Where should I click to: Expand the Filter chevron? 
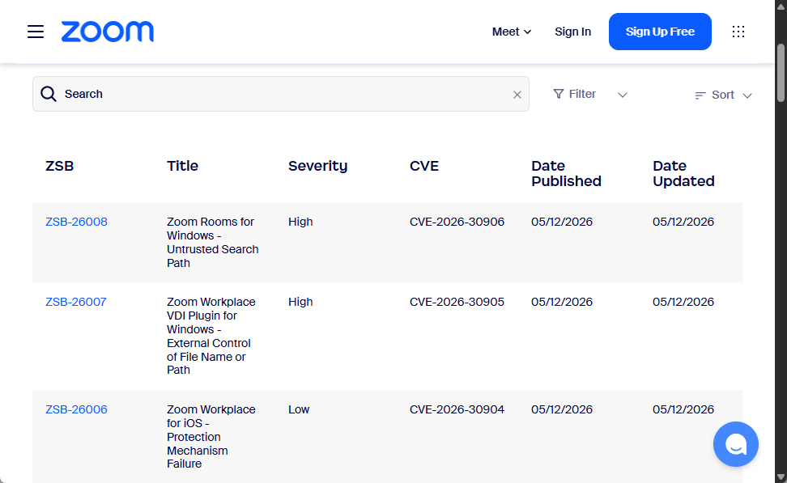(623, 95)
